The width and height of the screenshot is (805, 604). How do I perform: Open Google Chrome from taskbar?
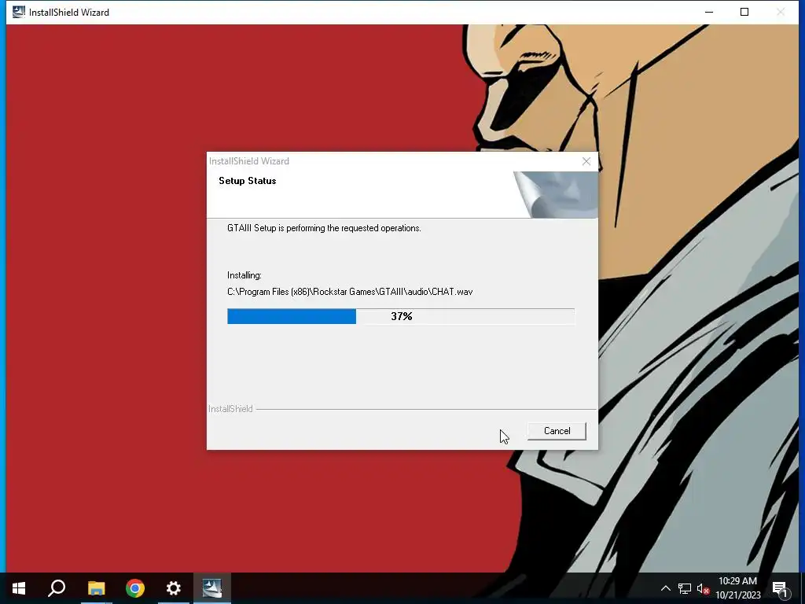click(135, 588)
